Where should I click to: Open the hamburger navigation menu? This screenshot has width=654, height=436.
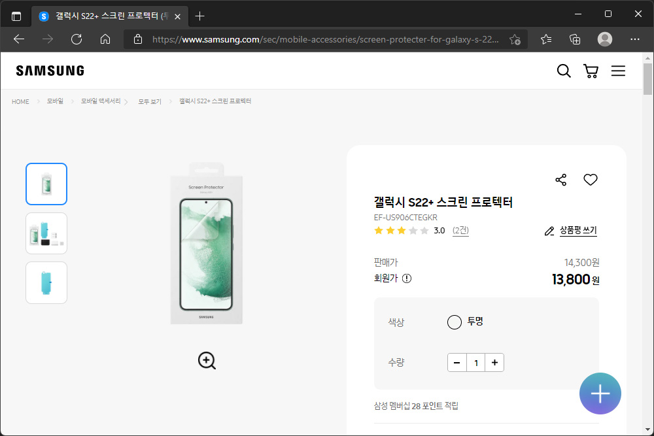[x=618, y=71]
